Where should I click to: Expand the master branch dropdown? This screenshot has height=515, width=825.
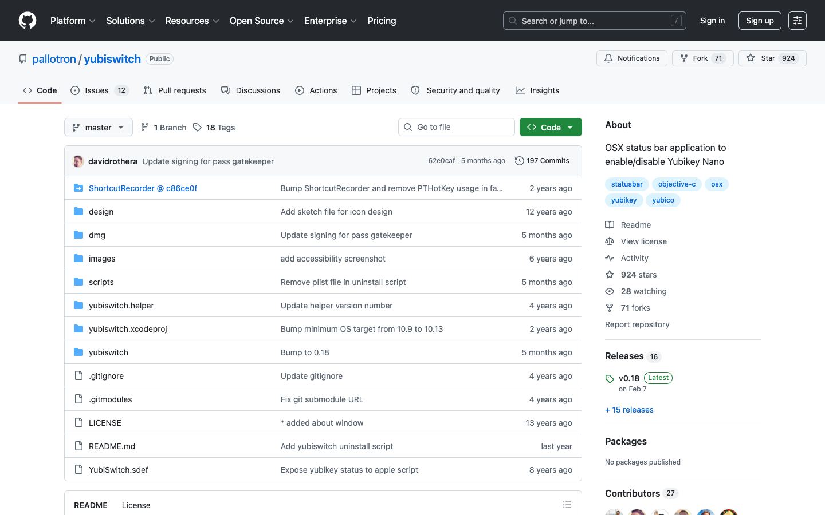point(99,127)
